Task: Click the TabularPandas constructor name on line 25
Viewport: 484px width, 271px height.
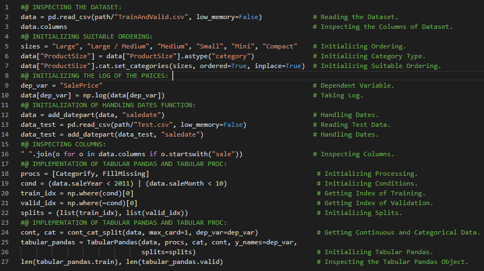Action: [116, 242]
